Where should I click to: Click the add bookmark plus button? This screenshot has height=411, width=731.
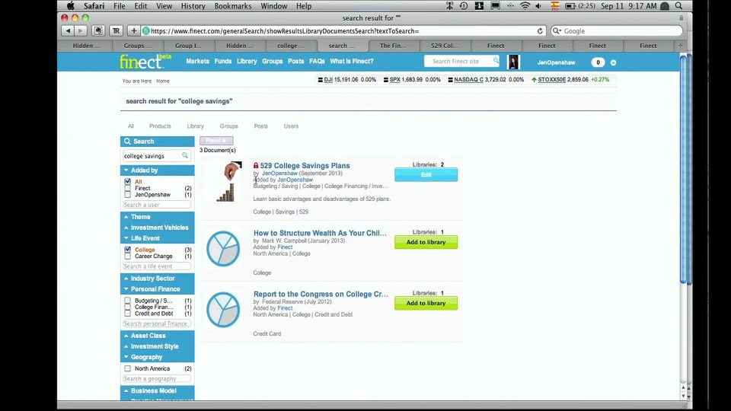coord(134,30)
